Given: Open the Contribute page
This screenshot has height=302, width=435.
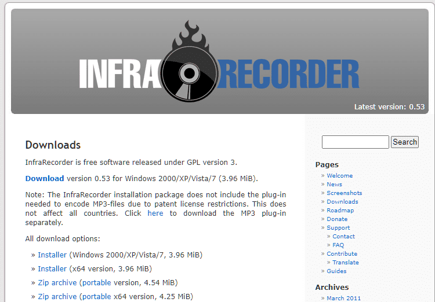Looking at the screenshot, I should pyautogui.click(x=342, y=254).
